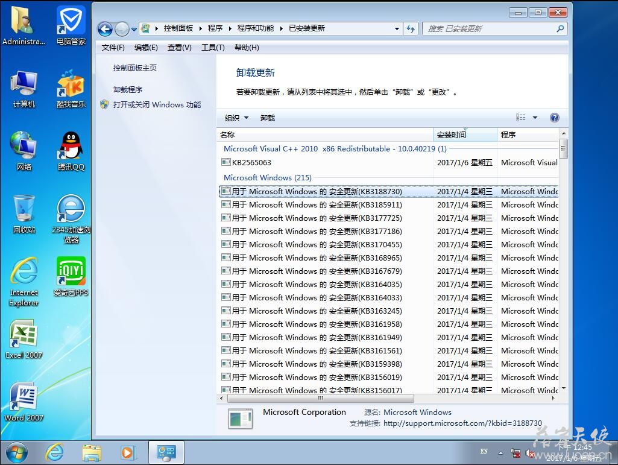Select the KB2565063 update row
The image size is (618, 465).
[x=389, y=162]
